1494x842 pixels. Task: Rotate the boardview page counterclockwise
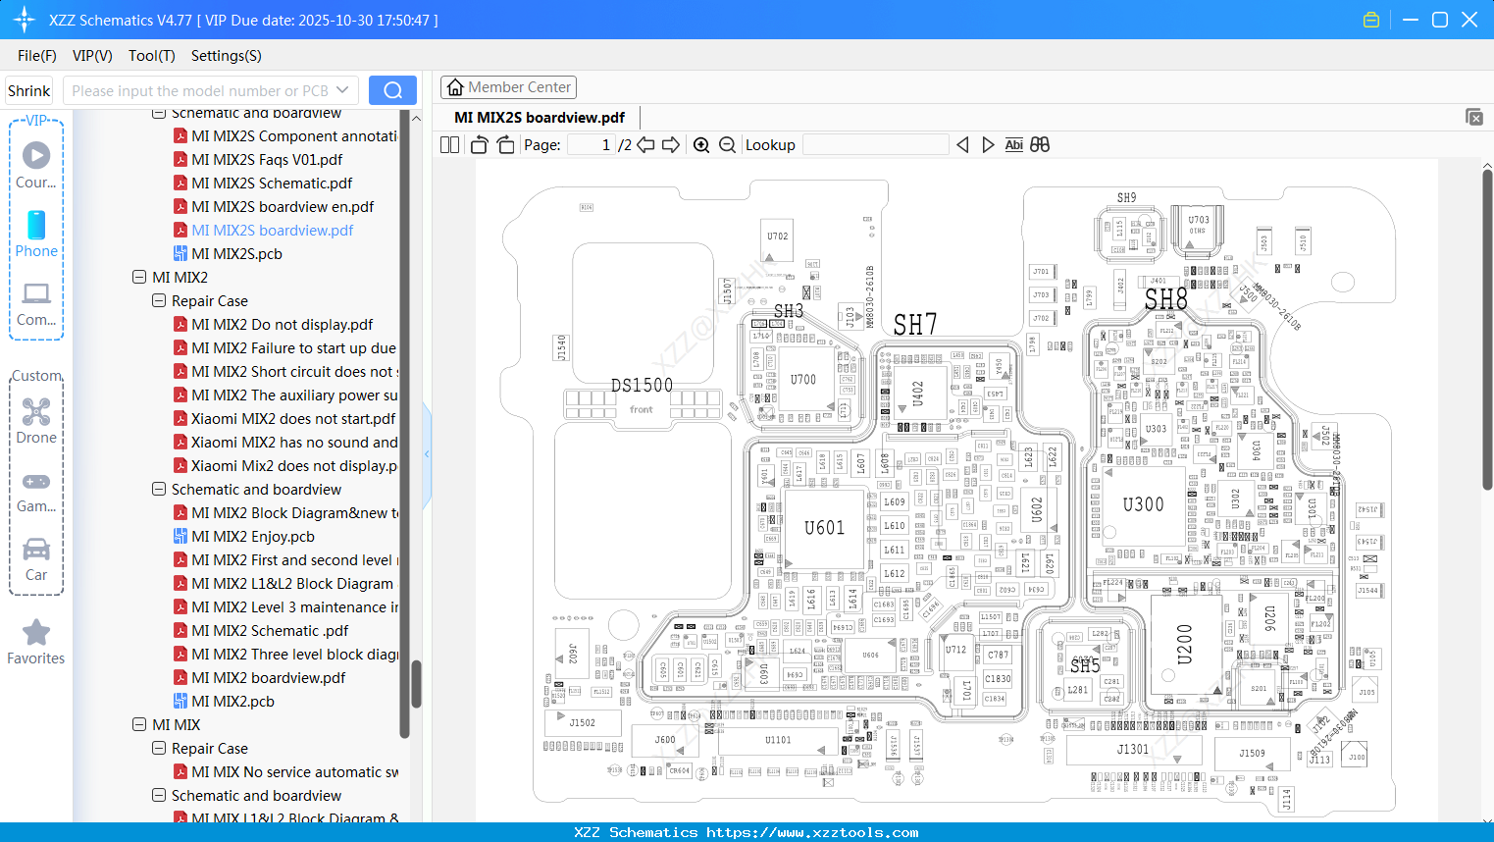click(478, 144)
